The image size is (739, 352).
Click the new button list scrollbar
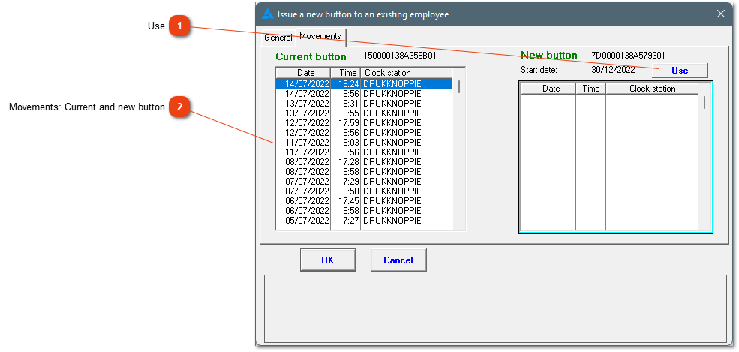705,158
